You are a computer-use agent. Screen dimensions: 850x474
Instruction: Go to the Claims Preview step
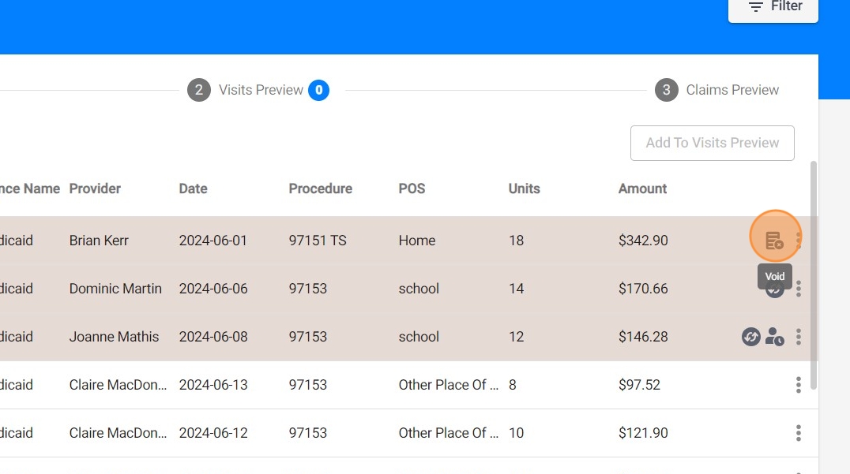716,90
